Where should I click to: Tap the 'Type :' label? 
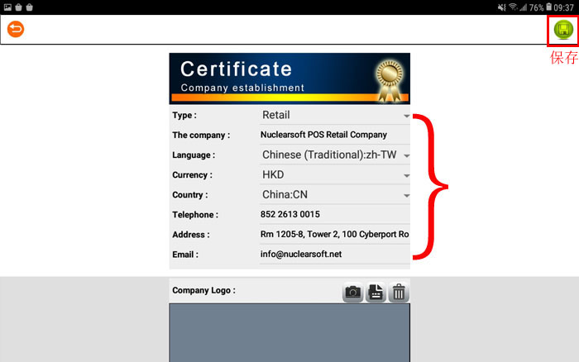[x=184, y=115]
